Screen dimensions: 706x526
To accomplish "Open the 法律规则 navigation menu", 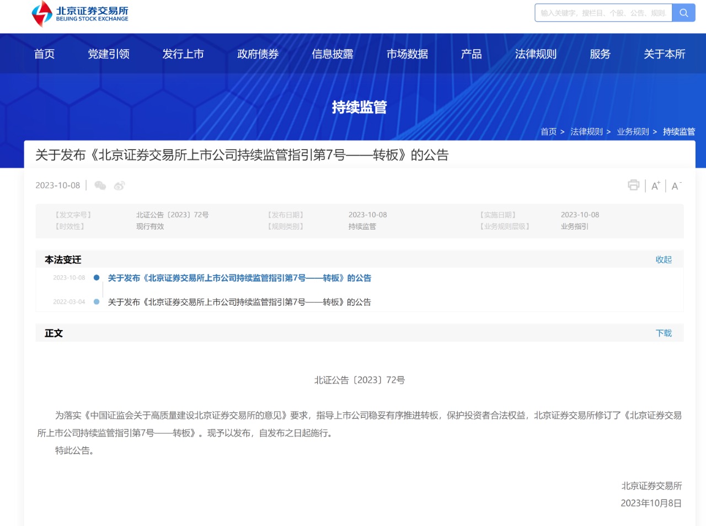I will pyautogui.click(x=536, y=54).
